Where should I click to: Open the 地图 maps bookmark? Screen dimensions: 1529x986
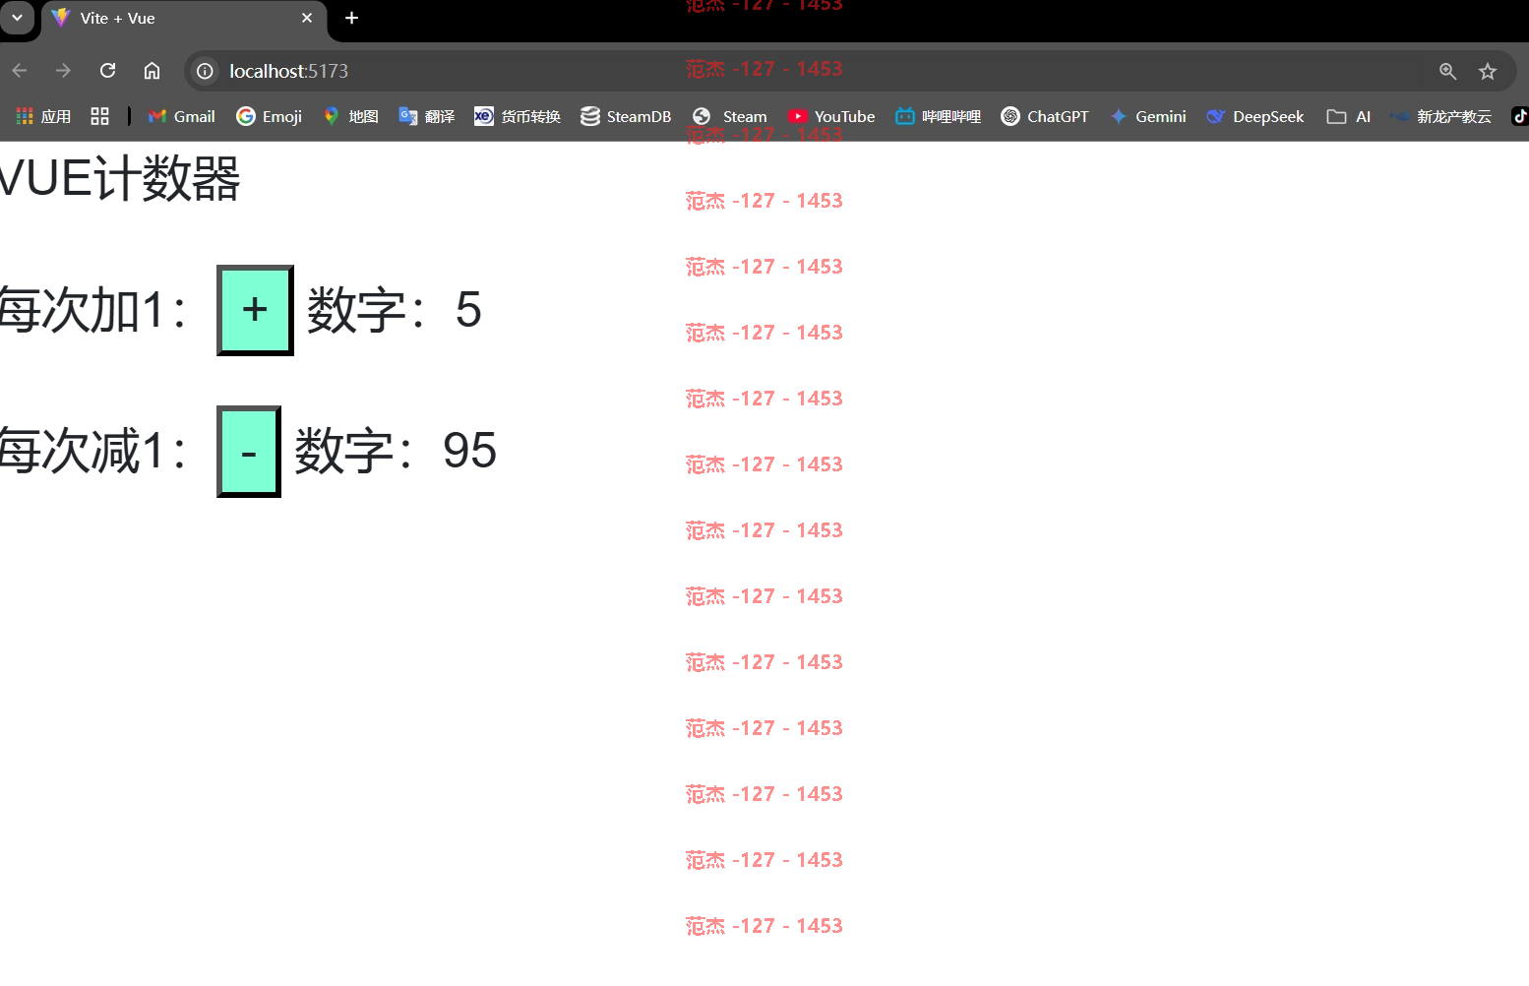tap(350, 116)
